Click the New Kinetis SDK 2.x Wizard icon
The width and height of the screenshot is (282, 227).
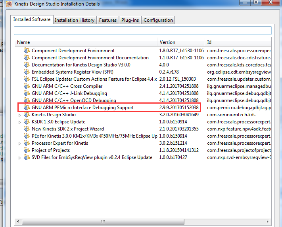point(27,129)
